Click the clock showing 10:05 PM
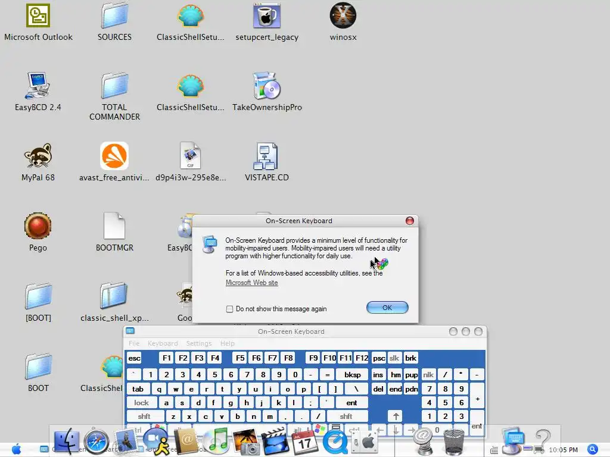Screen dimensions: 610x457 [563, 450]
